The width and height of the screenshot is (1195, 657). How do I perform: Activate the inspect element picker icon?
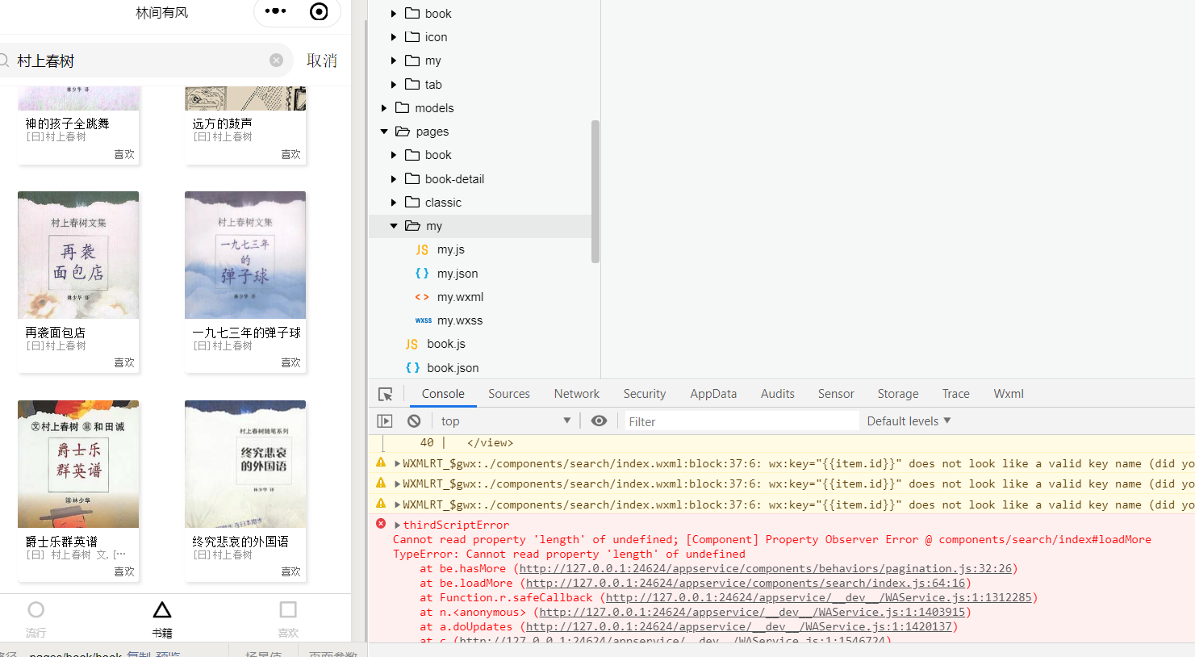pos(386,394)
